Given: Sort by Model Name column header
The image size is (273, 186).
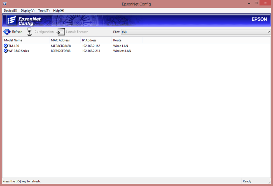Looking at the screenshot, I should [26, 40].
